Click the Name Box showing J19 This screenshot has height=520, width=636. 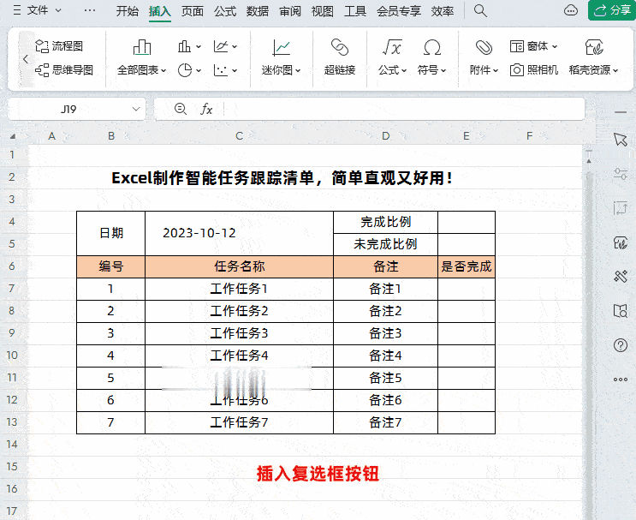click(68, 109)
